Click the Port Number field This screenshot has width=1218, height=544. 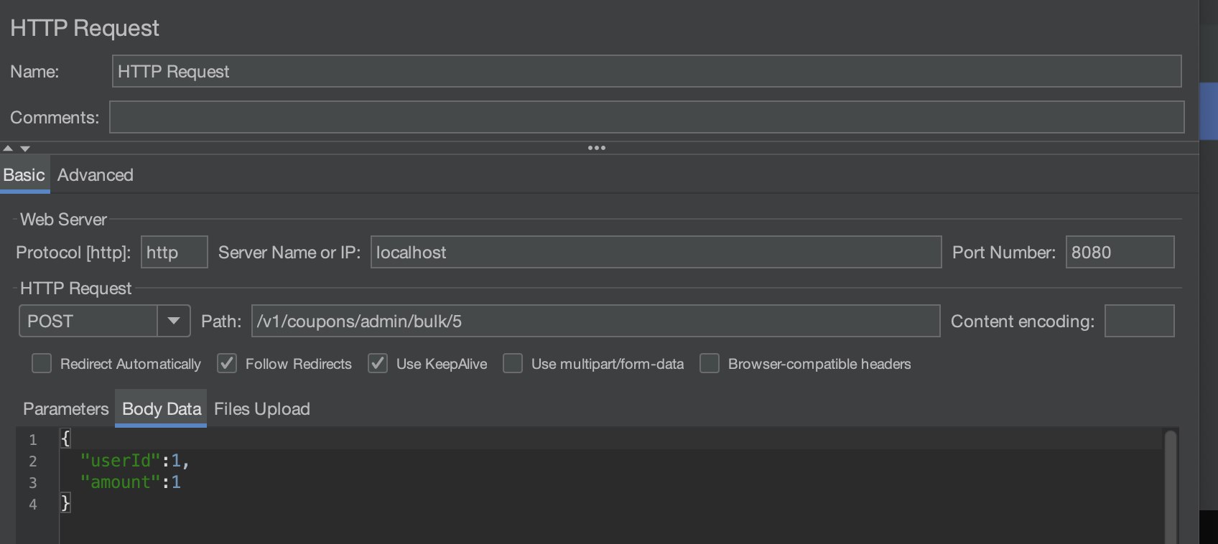1119,252
